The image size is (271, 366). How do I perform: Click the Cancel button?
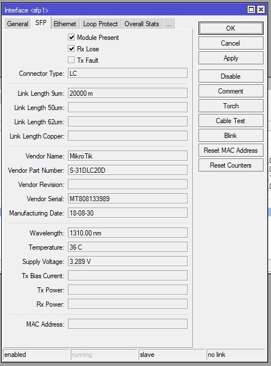(231, 43)
